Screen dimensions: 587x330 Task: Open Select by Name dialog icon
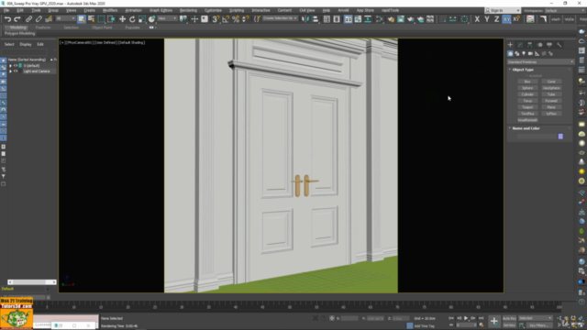pos(91,19)
